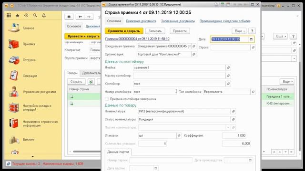Click the back arrow in main window
The height and width of the screenshot is (171, 305).
pyautogui.click(x=80, y=17)
